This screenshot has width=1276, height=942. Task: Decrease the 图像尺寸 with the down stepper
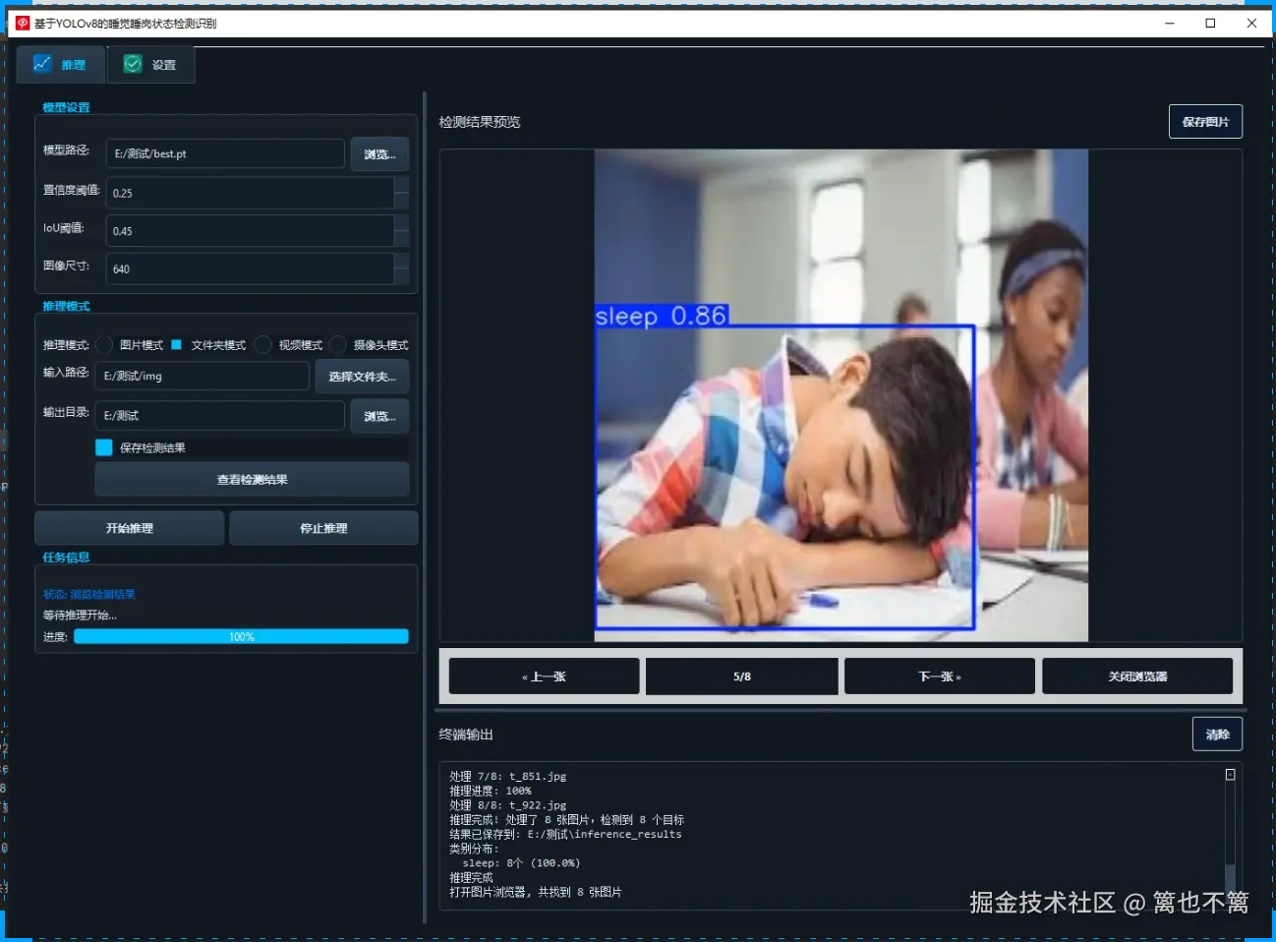401,276
